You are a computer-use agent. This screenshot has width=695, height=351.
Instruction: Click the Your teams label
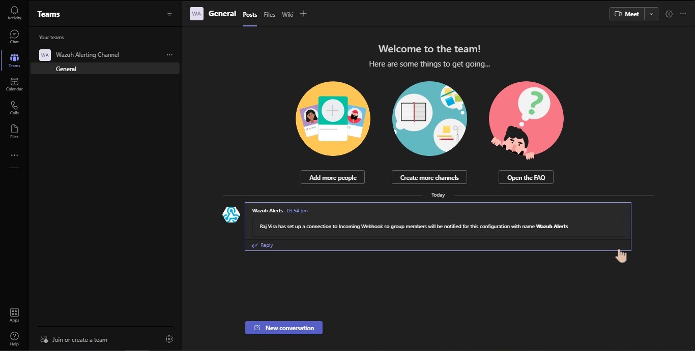click(51, 38)
